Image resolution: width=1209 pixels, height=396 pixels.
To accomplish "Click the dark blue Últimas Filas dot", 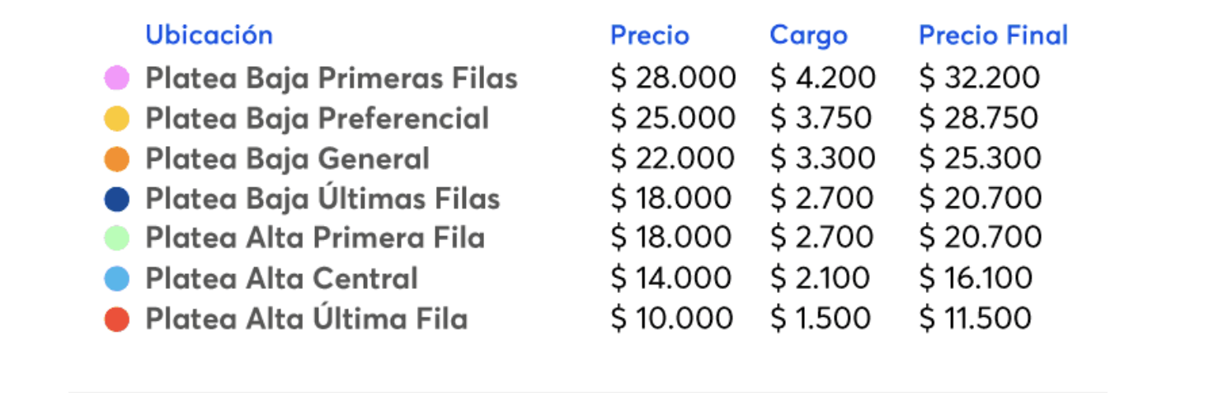I will 116,199.
